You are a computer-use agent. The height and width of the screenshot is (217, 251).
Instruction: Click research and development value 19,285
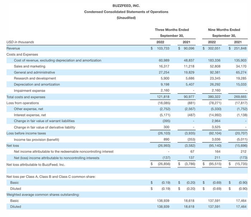[241, 78]
